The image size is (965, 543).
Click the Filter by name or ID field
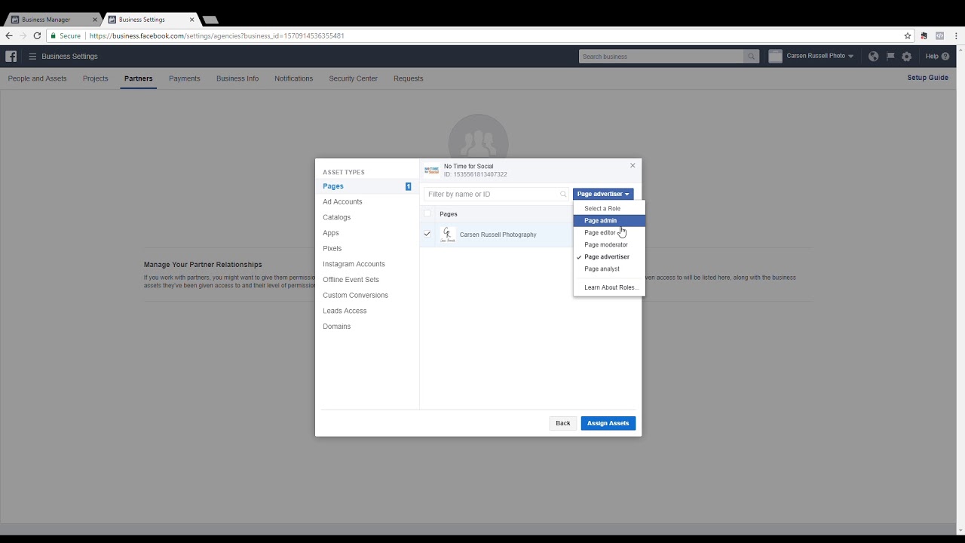(496, 195)
